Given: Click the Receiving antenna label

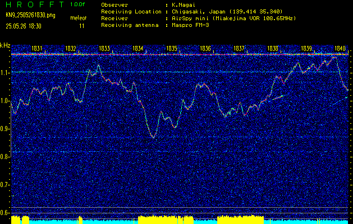Looking at the screenshot, I should pyautogui.click(x=130, y=25).
